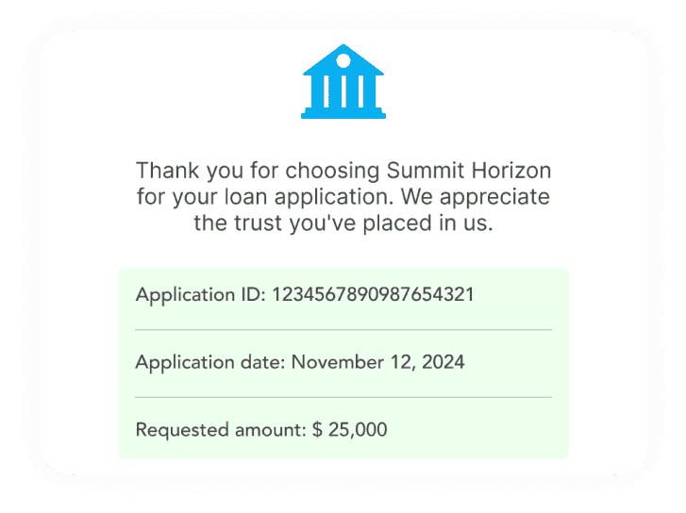Select the 'Application date:' label

point(210,362)
